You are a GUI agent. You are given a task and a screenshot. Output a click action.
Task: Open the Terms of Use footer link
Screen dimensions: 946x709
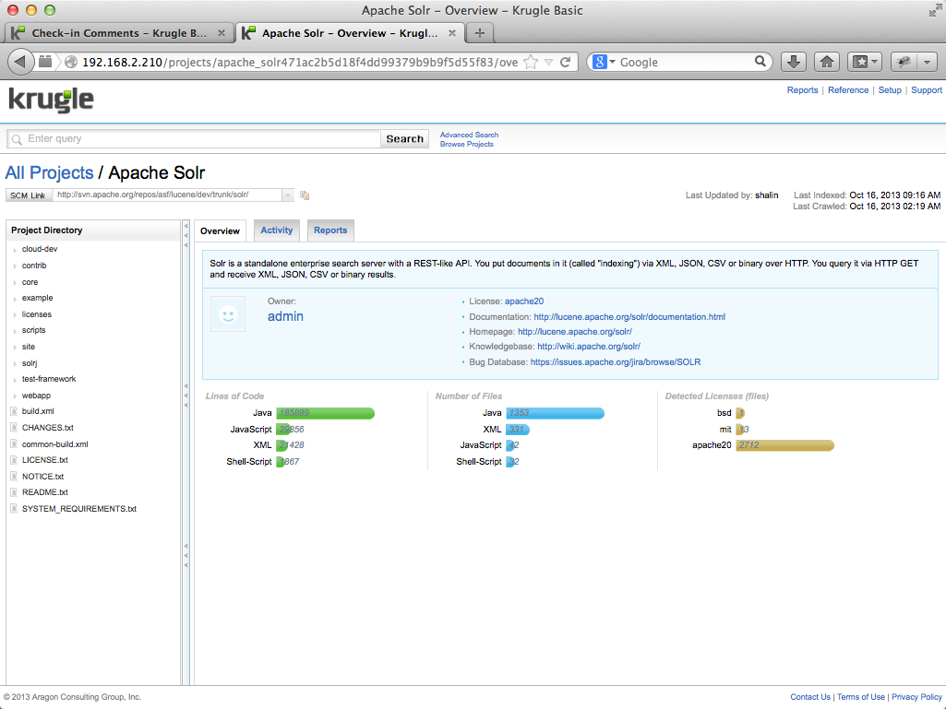pyautogui.click(x=861, y=697)
